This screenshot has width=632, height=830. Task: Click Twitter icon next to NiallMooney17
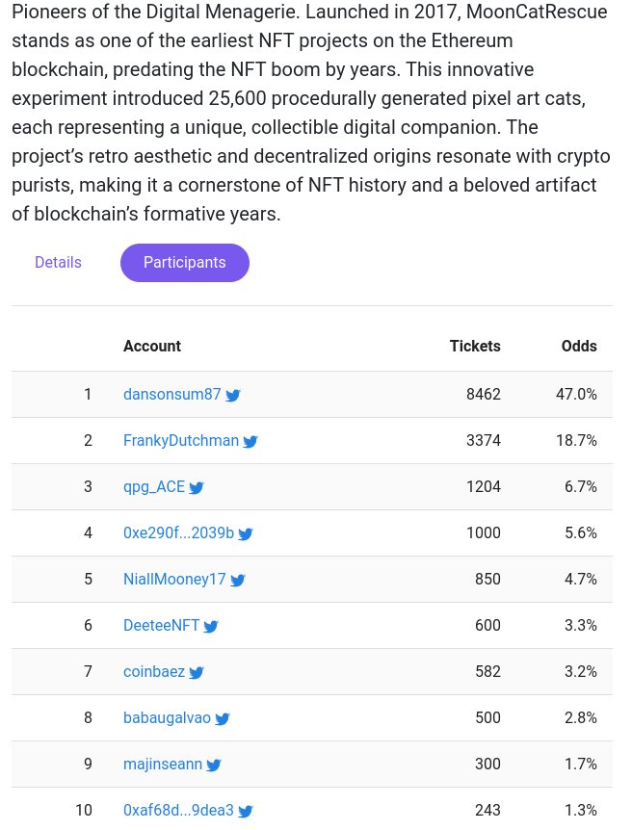237,581
